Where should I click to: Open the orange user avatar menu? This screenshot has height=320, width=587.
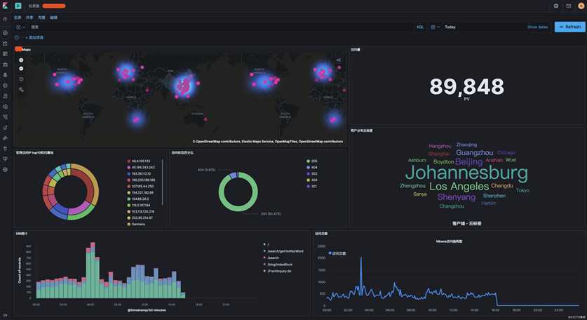click(x=581, y=6)
